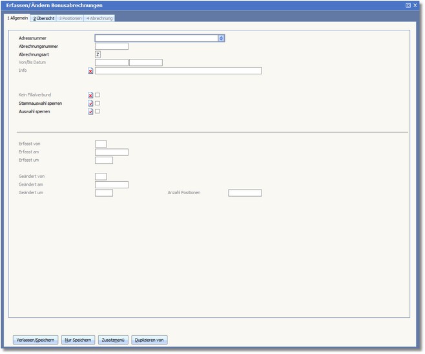Viewport: 425px width, 354px height.
Task: Switch to the 1 Allgemein tab
Action: (x=17, y=18)
